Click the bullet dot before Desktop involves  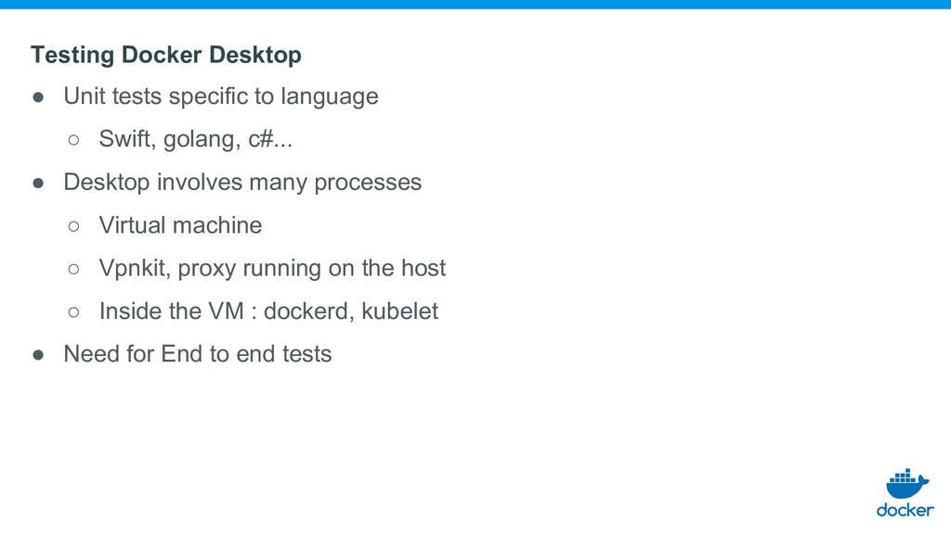coord(38,183)
